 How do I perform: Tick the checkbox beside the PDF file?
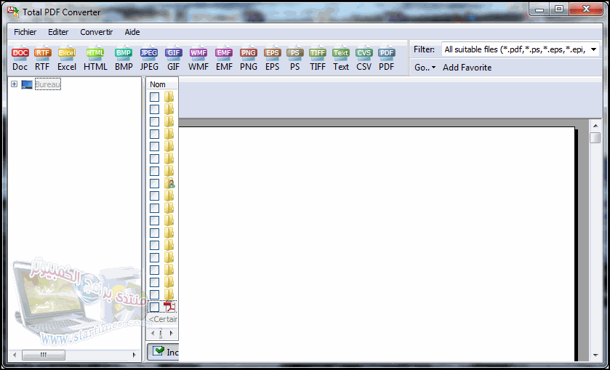coord(154,307)
